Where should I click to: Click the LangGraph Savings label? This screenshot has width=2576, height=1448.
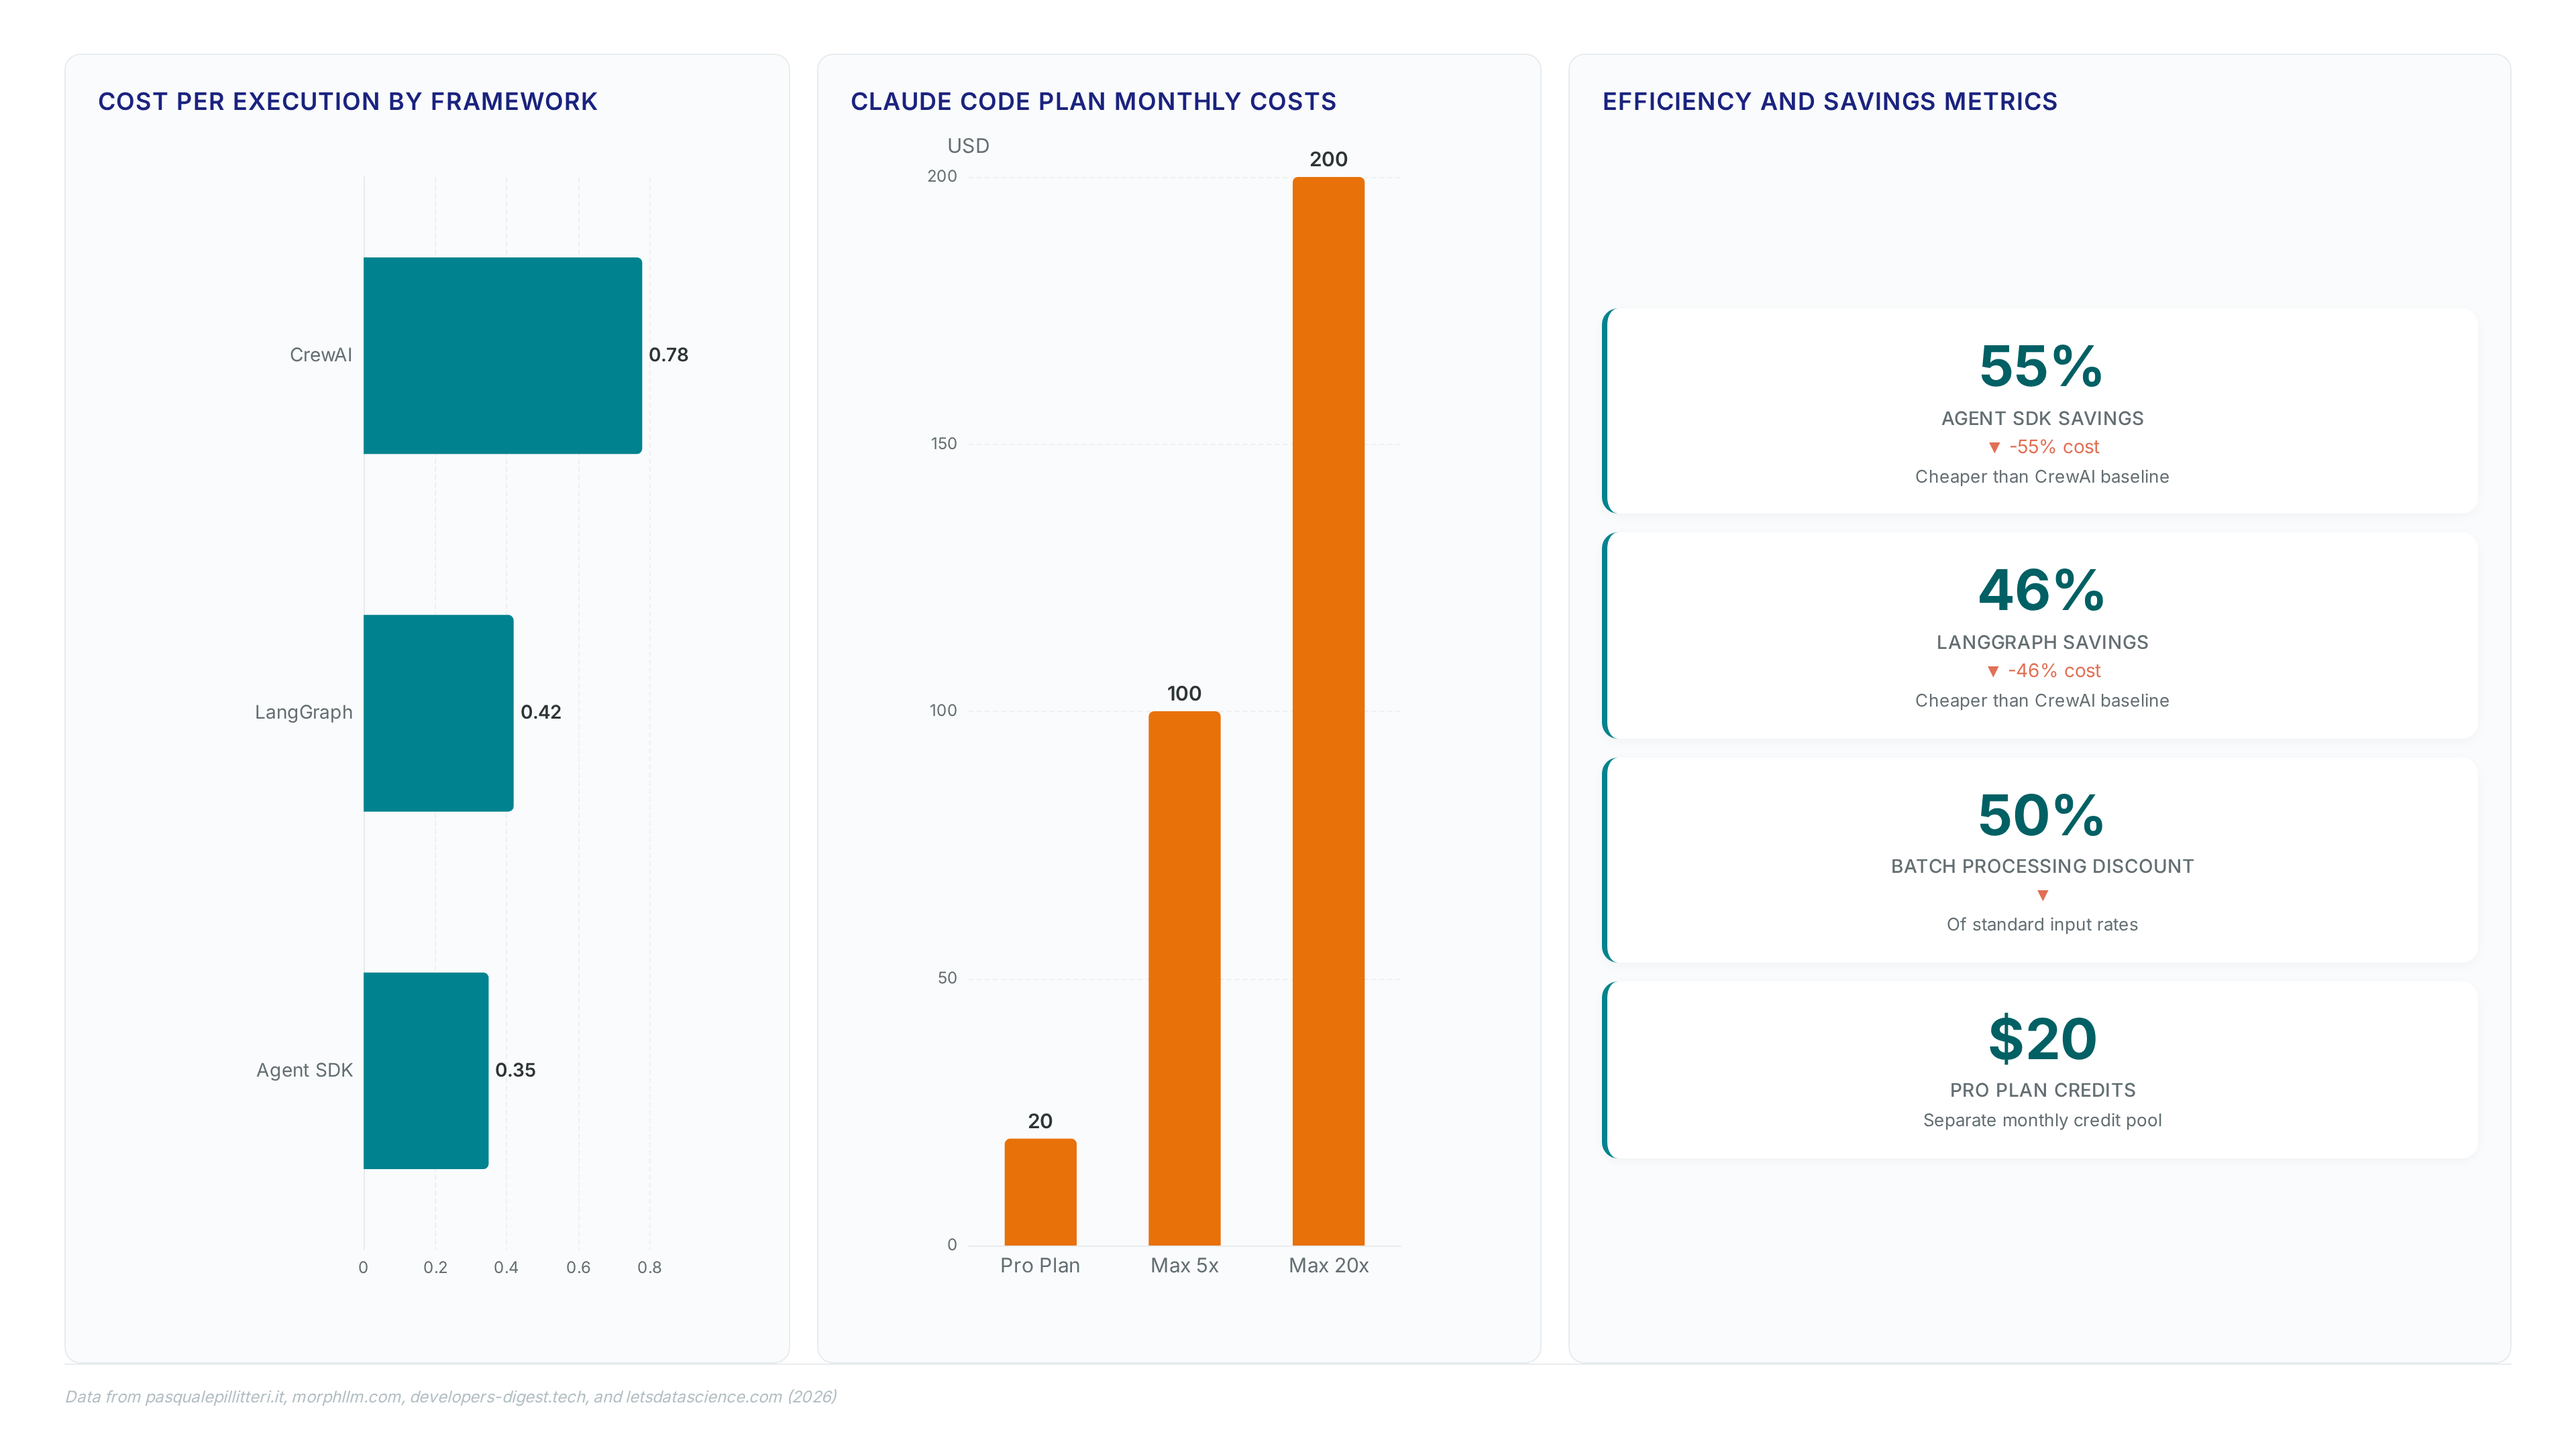coord(2042,643)
